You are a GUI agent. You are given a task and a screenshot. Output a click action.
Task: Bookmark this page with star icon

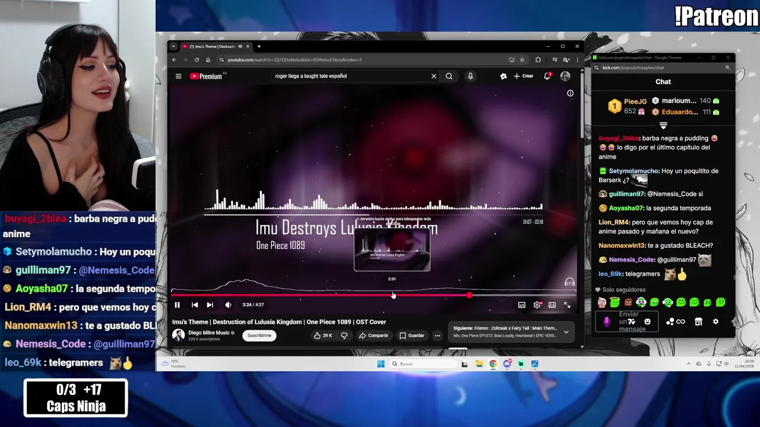[x=522, y=60]
